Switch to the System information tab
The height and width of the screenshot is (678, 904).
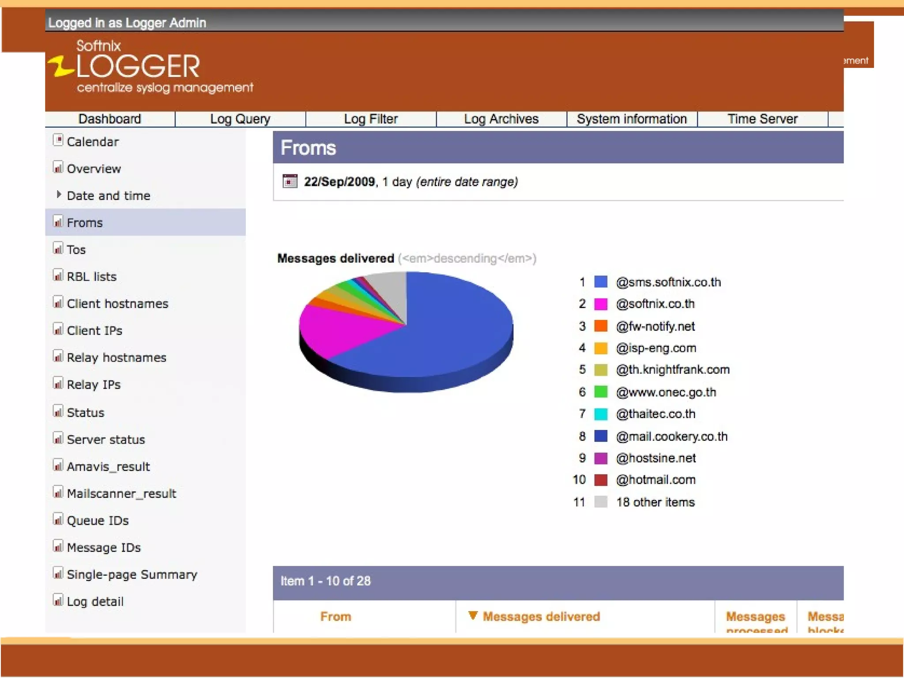click(632, 119)
